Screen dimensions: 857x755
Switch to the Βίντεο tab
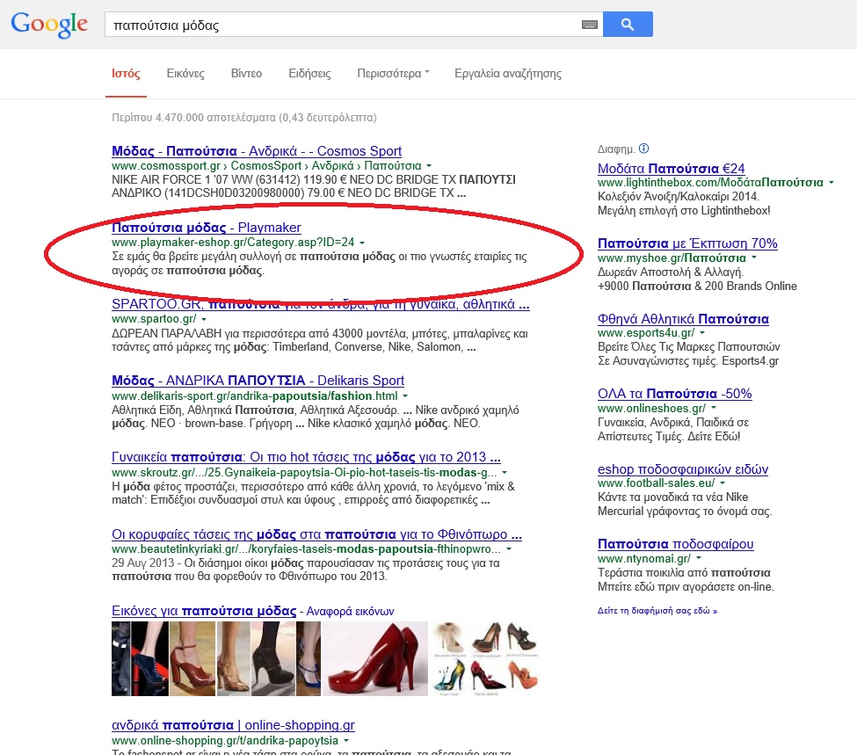pos(246,74)
